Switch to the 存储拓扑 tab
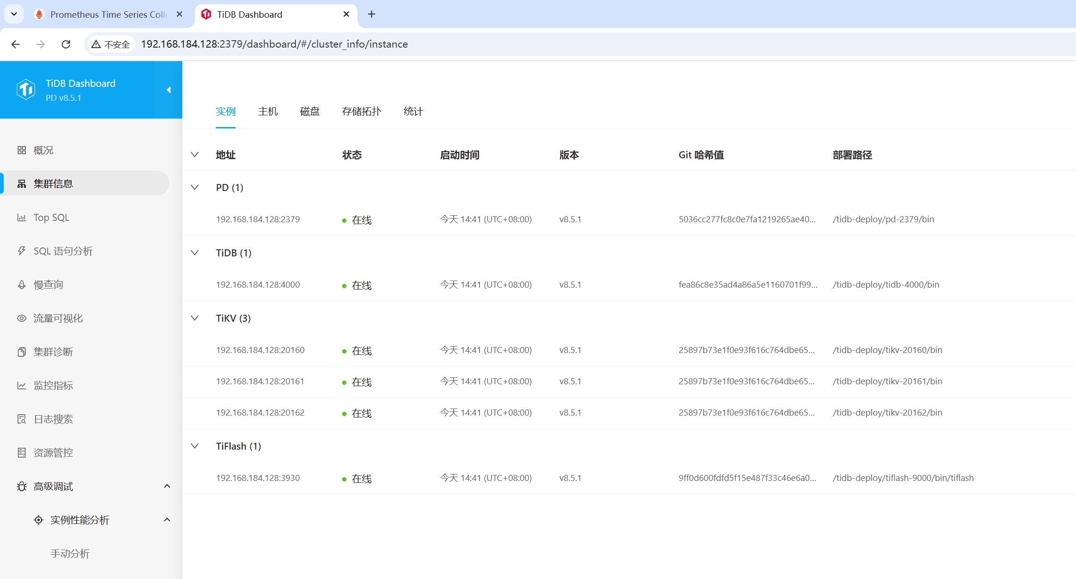 pos(362,111)
